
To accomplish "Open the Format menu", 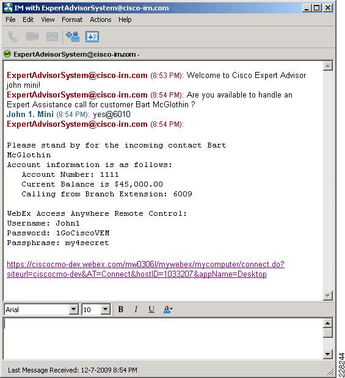I will click(72, 20).
